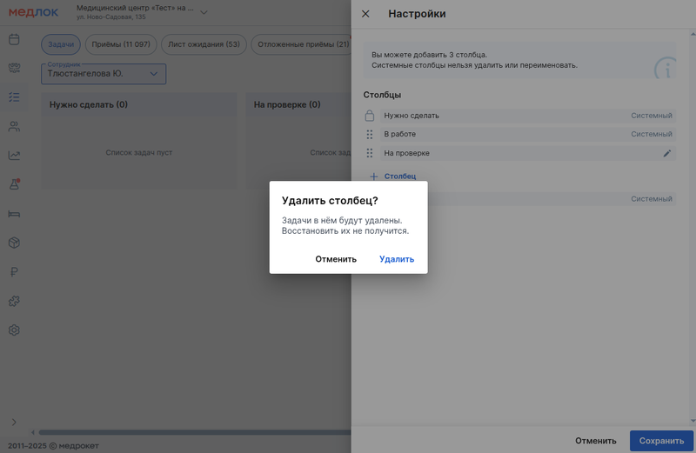
Task: Open the puzzle piece integrations icon
Action: tap(14, 301)
